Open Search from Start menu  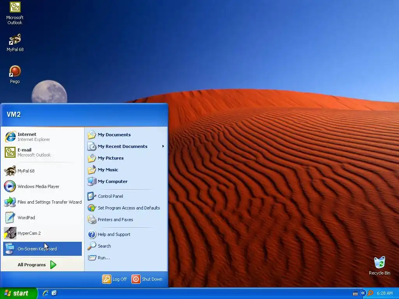126,246
